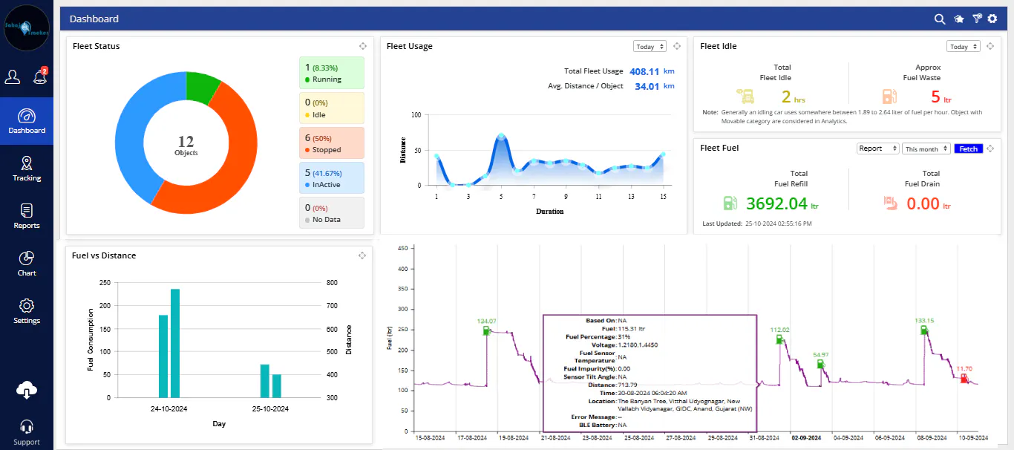Click the Dashboard title in the header
Viewport: 1014px width, 450px height.
[94, 19]
